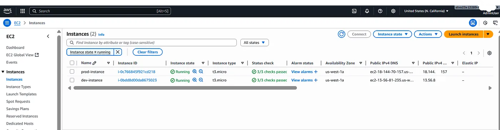The height and width of the screenshot is (130, 500).
Task: Go to next page arrow
Action: (x=479, y=53)
